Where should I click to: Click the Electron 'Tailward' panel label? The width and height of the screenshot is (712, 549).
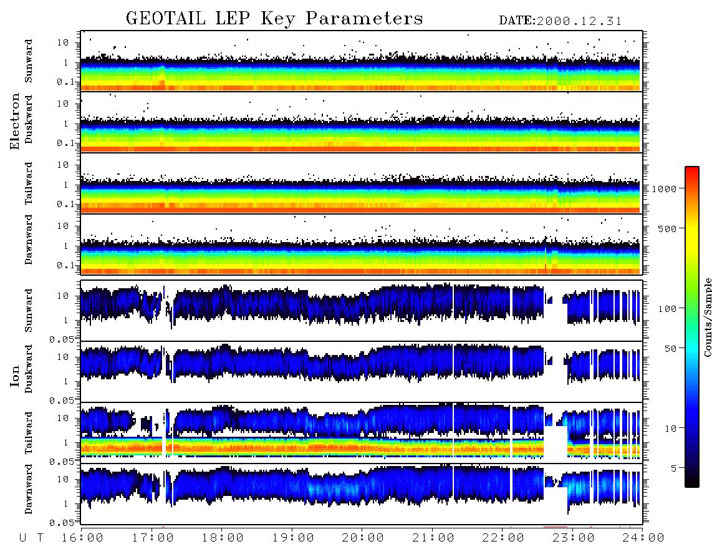(29, 183)
